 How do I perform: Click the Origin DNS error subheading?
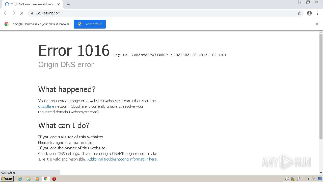point(66,65)
